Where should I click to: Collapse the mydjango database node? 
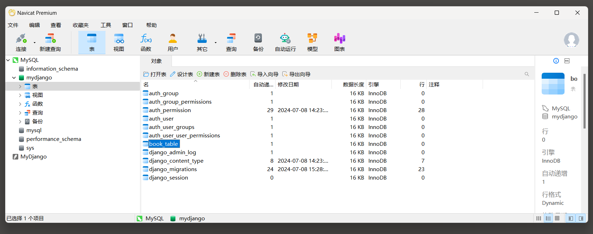(x=14, y=78)
